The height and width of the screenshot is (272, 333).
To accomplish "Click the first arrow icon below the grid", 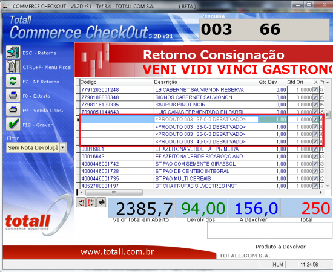I will 81,202.
